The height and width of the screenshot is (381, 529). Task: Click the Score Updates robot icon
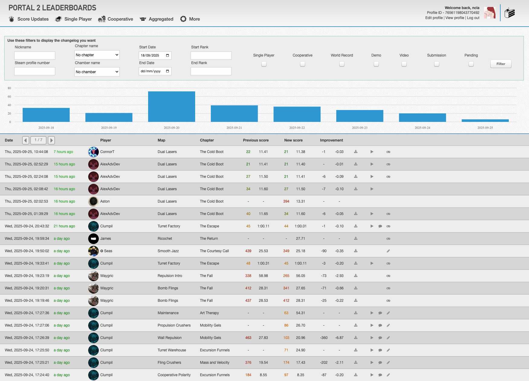tap(11, 19)
